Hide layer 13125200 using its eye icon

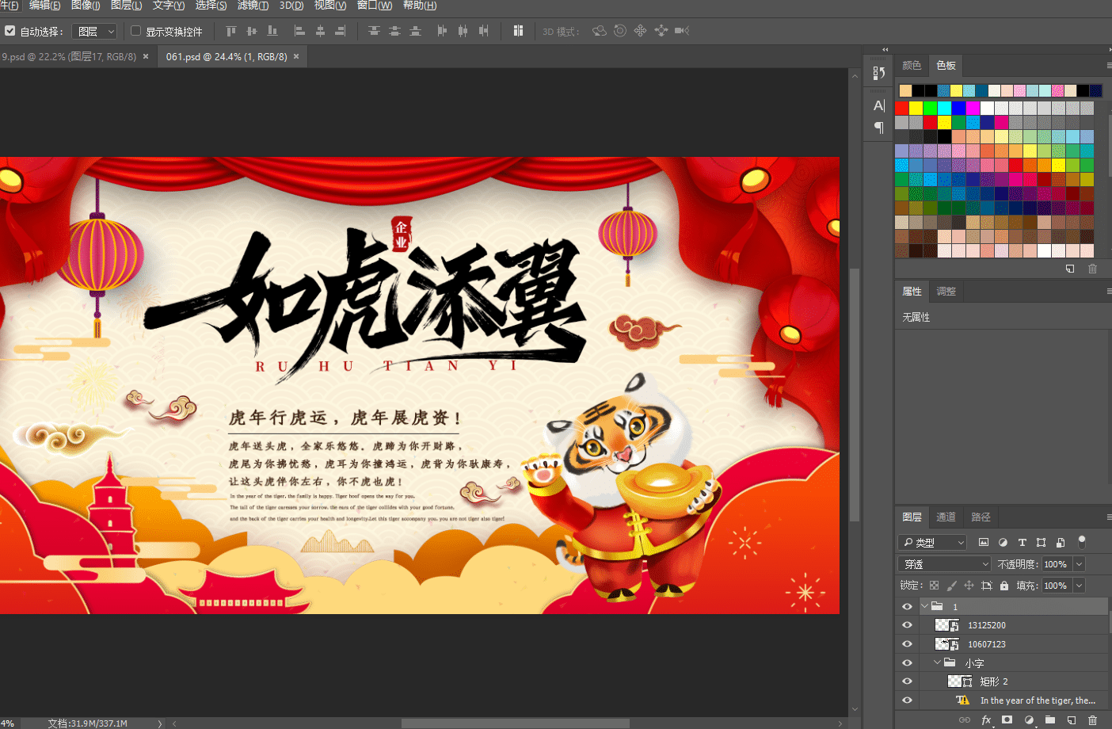click(907, 625)
